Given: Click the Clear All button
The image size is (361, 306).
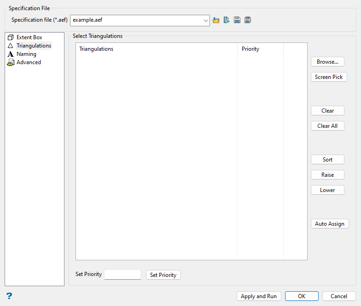Looking at the screenshot, I should point(327,126).
